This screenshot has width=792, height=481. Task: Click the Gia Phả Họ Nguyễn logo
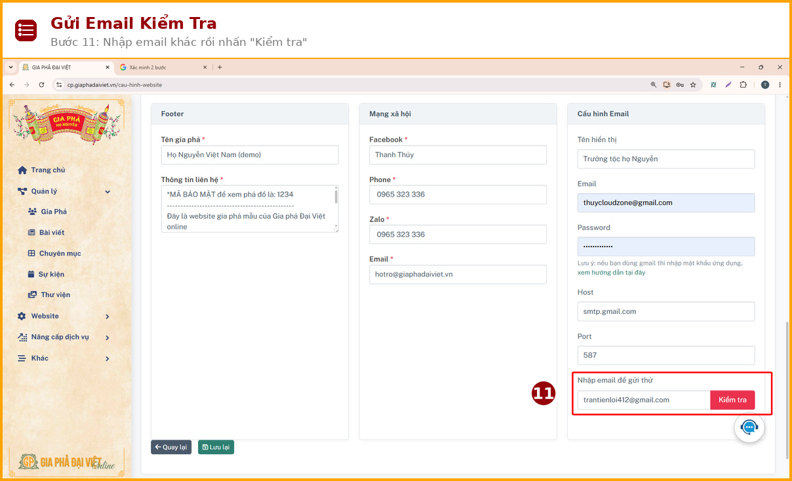67,125
